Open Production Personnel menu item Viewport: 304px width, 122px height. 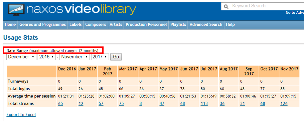(x=146, y=25)
